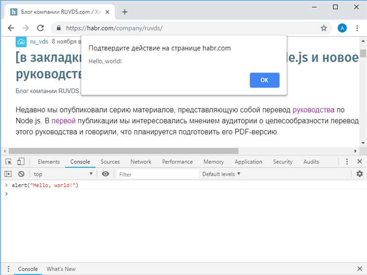
Task: Click the forward navigation arrow
Action: pos(25,28)
